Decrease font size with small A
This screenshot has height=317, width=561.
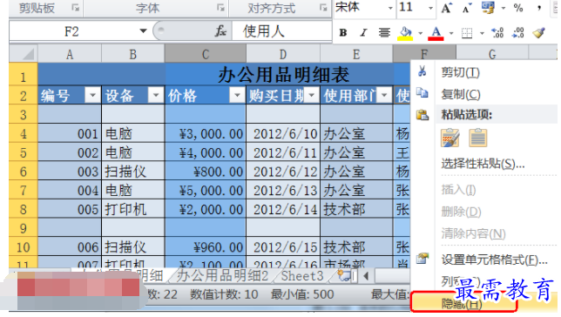coord(467,8)
